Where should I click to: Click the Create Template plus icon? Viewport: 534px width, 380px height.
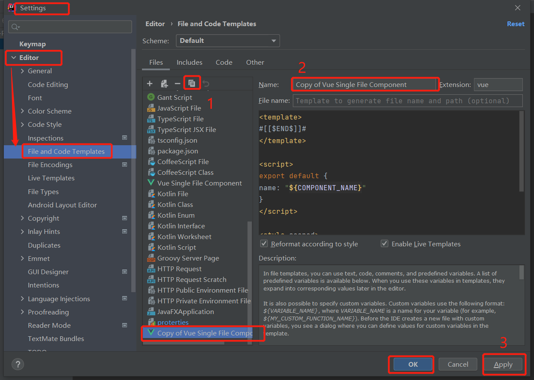pos(150,84)
